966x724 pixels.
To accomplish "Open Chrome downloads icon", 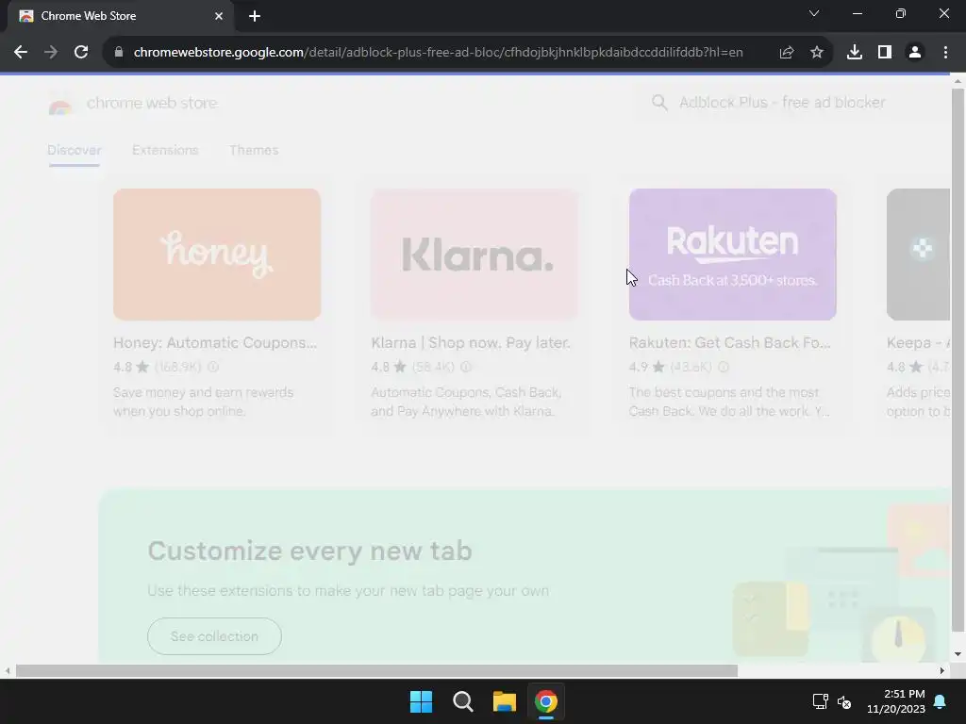I will pos(855,53).
